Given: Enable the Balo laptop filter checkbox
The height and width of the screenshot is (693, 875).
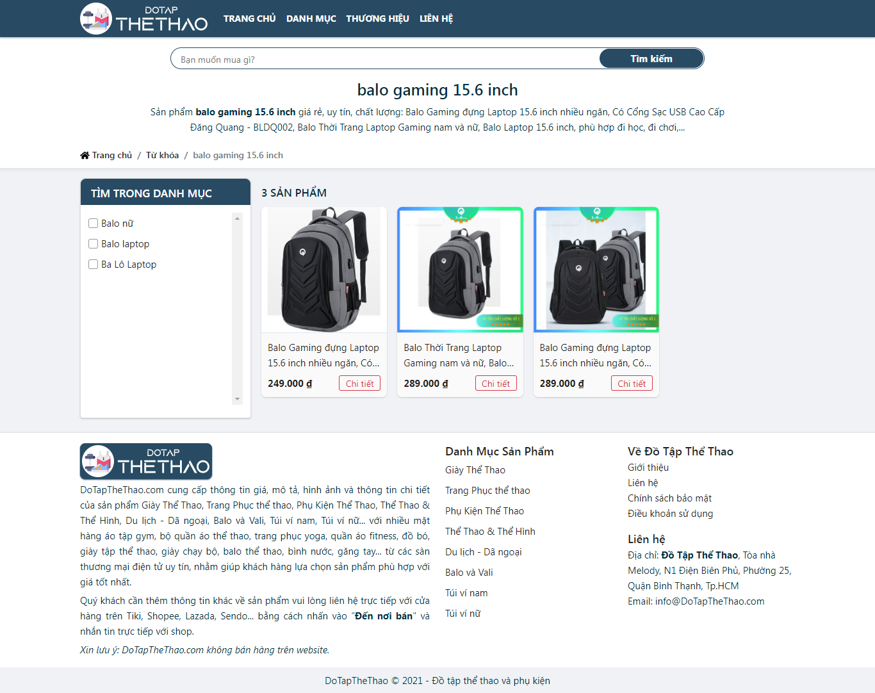Looking at the screenshot, I should pos(94,244).
